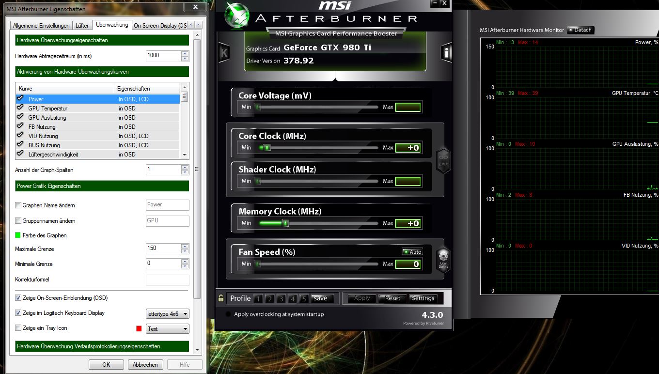
Task: Click the red tray icon color swatch
Action: [139, 328]
